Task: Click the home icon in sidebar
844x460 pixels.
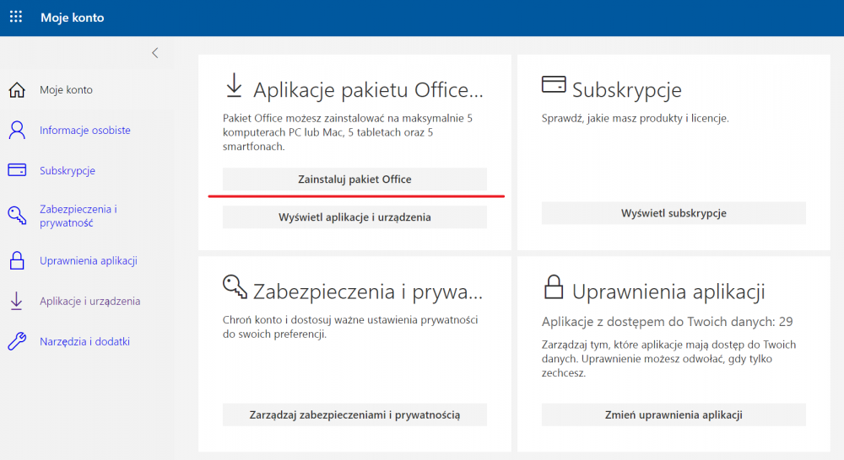Action: [x=17, y=90]
